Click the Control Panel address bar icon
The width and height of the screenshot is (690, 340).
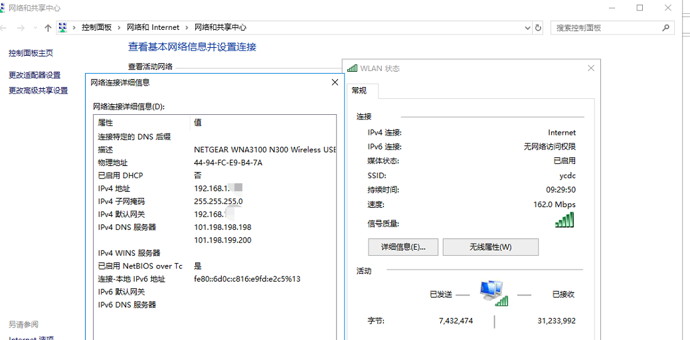coord(62,27)
